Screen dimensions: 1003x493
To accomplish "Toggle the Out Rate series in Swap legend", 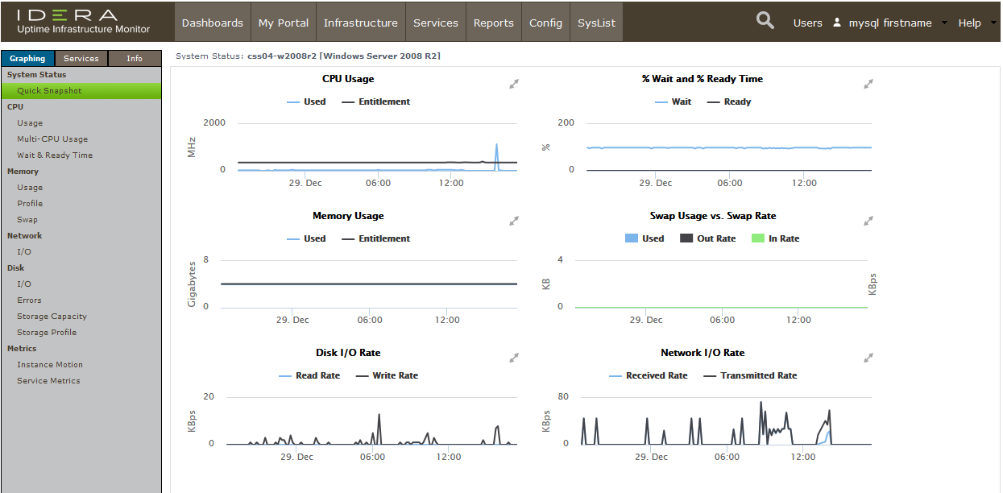I will [716, 239].
